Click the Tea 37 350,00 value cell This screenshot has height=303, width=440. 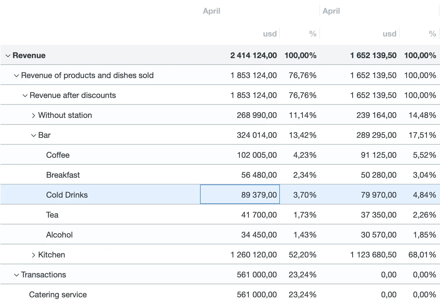[x=378, y=215]
